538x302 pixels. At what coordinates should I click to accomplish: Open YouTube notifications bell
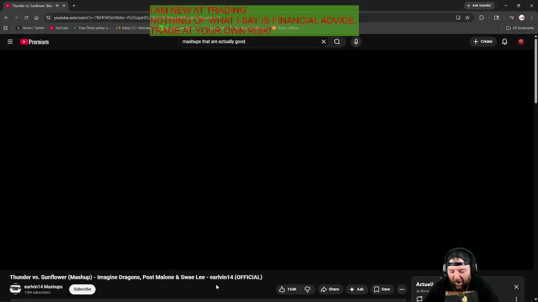[504, 42]
